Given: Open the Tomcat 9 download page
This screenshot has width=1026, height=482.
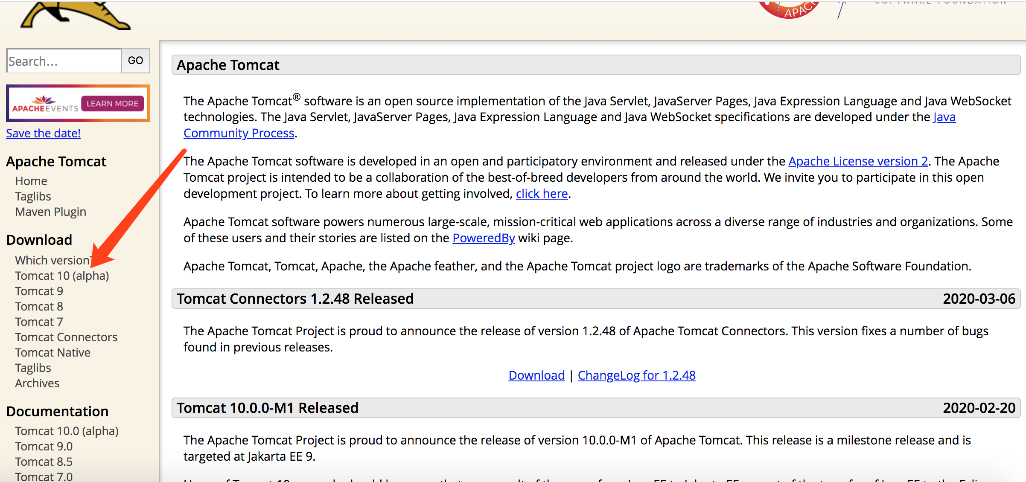Looking at the screenshot, I should tap(39, 290).
